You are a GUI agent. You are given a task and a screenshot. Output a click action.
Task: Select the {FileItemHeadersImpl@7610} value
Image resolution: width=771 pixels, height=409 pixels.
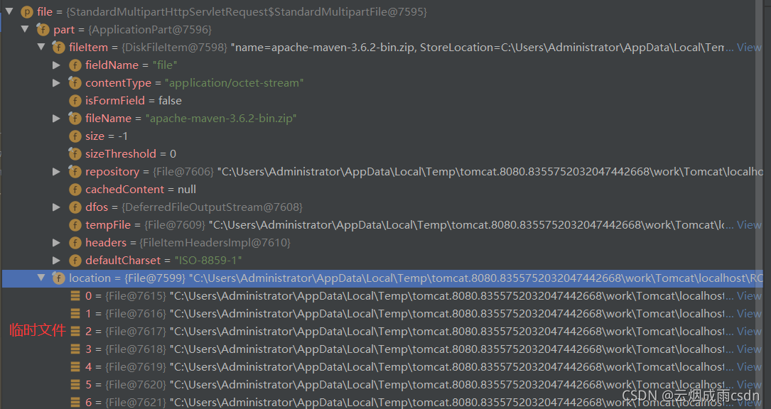215,242
